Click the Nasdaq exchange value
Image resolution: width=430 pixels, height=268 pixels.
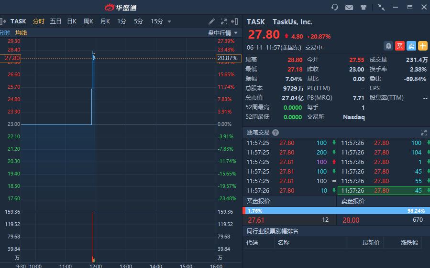pos(354,117)
